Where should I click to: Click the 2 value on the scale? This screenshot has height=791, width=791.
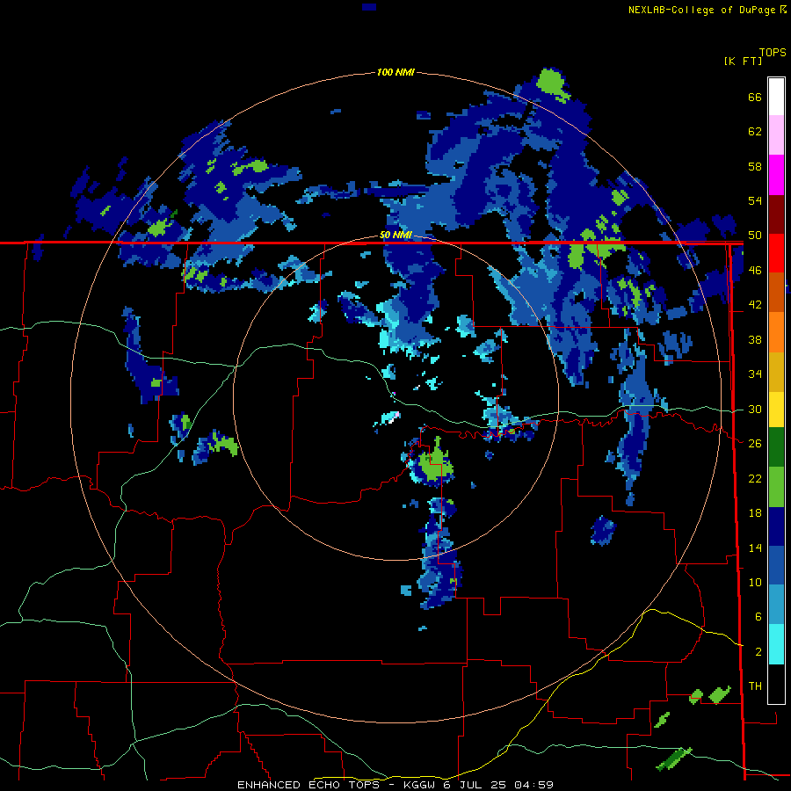pyautogui.click(x=758, y=652)
